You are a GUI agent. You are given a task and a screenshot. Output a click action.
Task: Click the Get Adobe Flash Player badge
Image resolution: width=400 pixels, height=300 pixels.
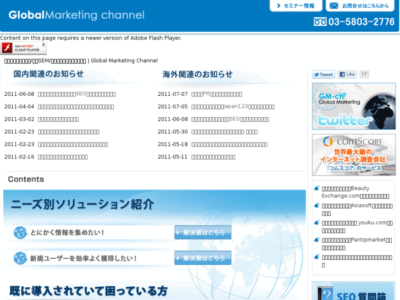(24, 48)
